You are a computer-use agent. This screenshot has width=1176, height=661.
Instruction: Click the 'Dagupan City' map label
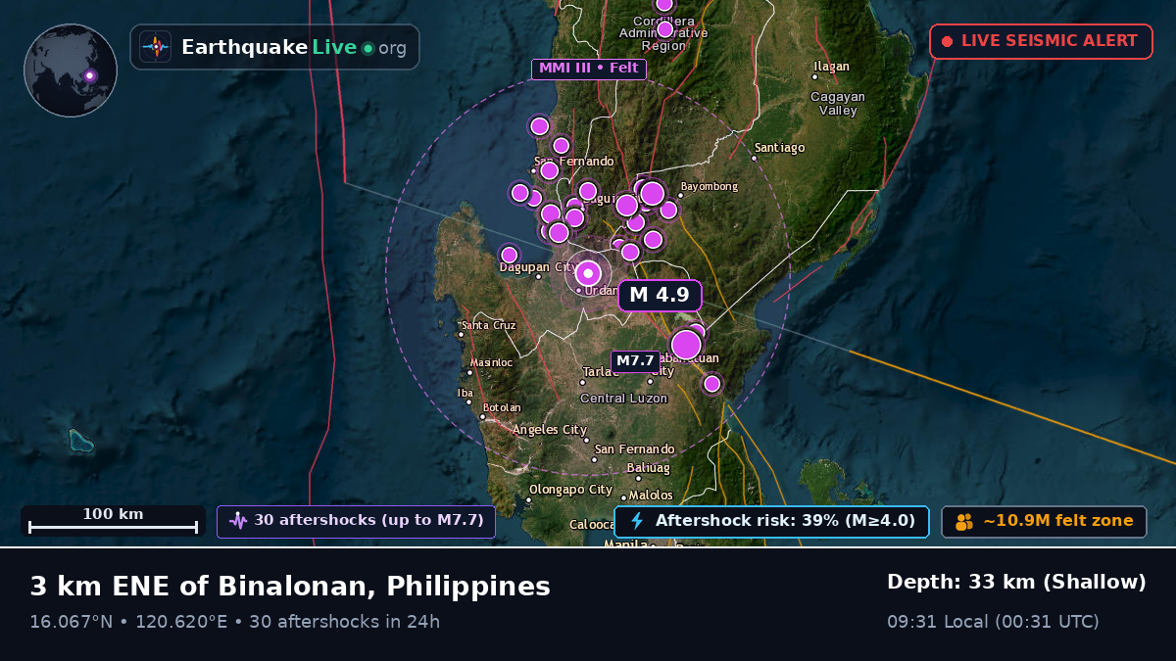click(x=538, y=266)
